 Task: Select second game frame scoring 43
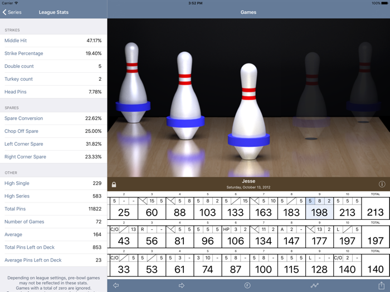point(124,237)
